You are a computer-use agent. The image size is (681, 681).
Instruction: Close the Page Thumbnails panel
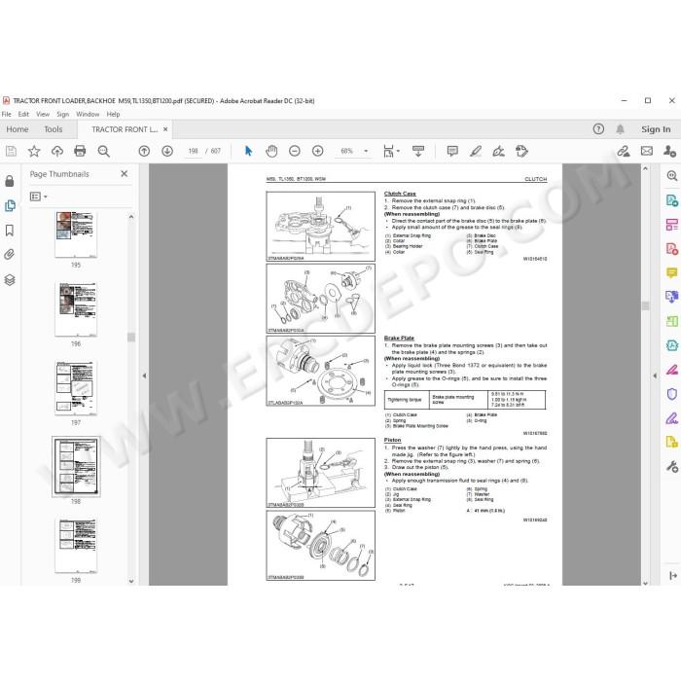pos(125,174)
